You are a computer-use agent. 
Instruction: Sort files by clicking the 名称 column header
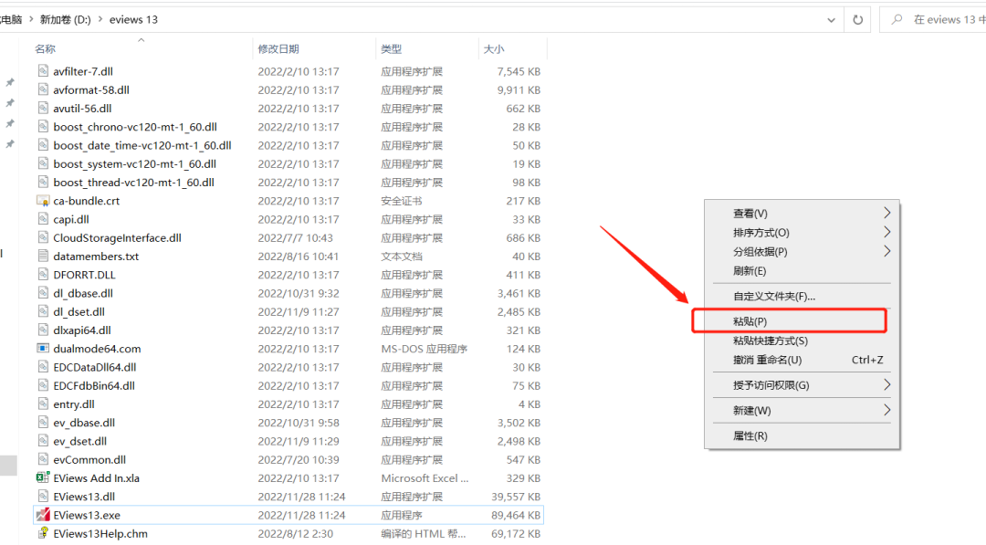[44, 48]
